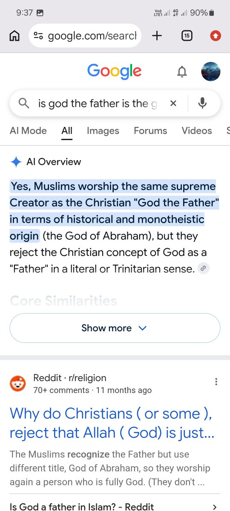Tap the site info icon in address bar
Image resolution: width=230 pixels, height=511 pixels.
(38, 36)
